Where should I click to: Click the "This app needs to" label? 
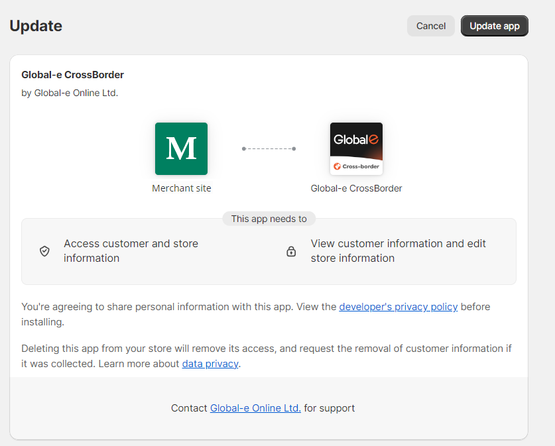pos(269,219)
